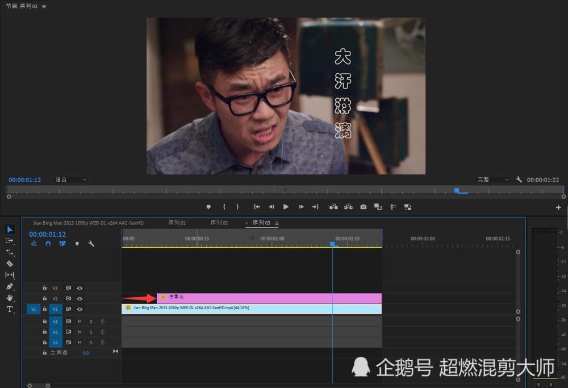The image size is (568, 388).
Task: Hide track V3 output eye
Action: [80, 288]
